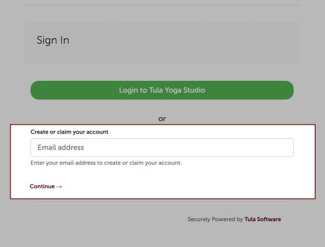This screenshot has height=247, width=325.
Task: Click the Login to Tula Yoga Studio button
Action: click(162, 90)
